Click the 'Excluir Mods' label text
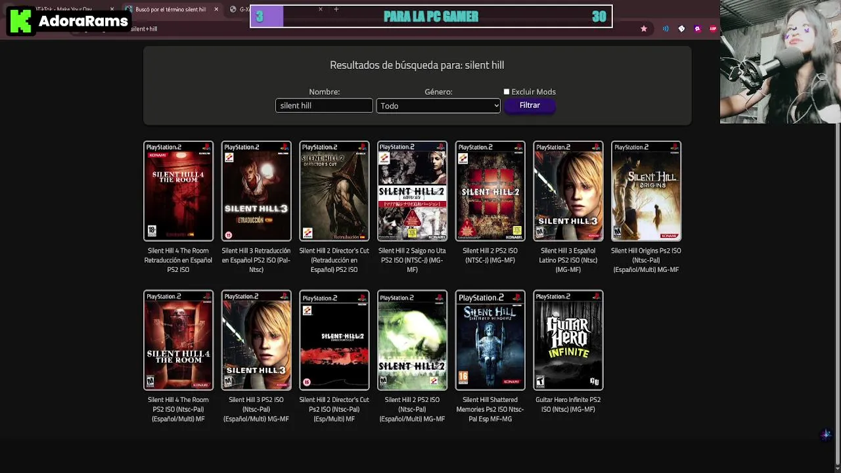This screenshot has height=473, width=841. (x=534, y=92)
